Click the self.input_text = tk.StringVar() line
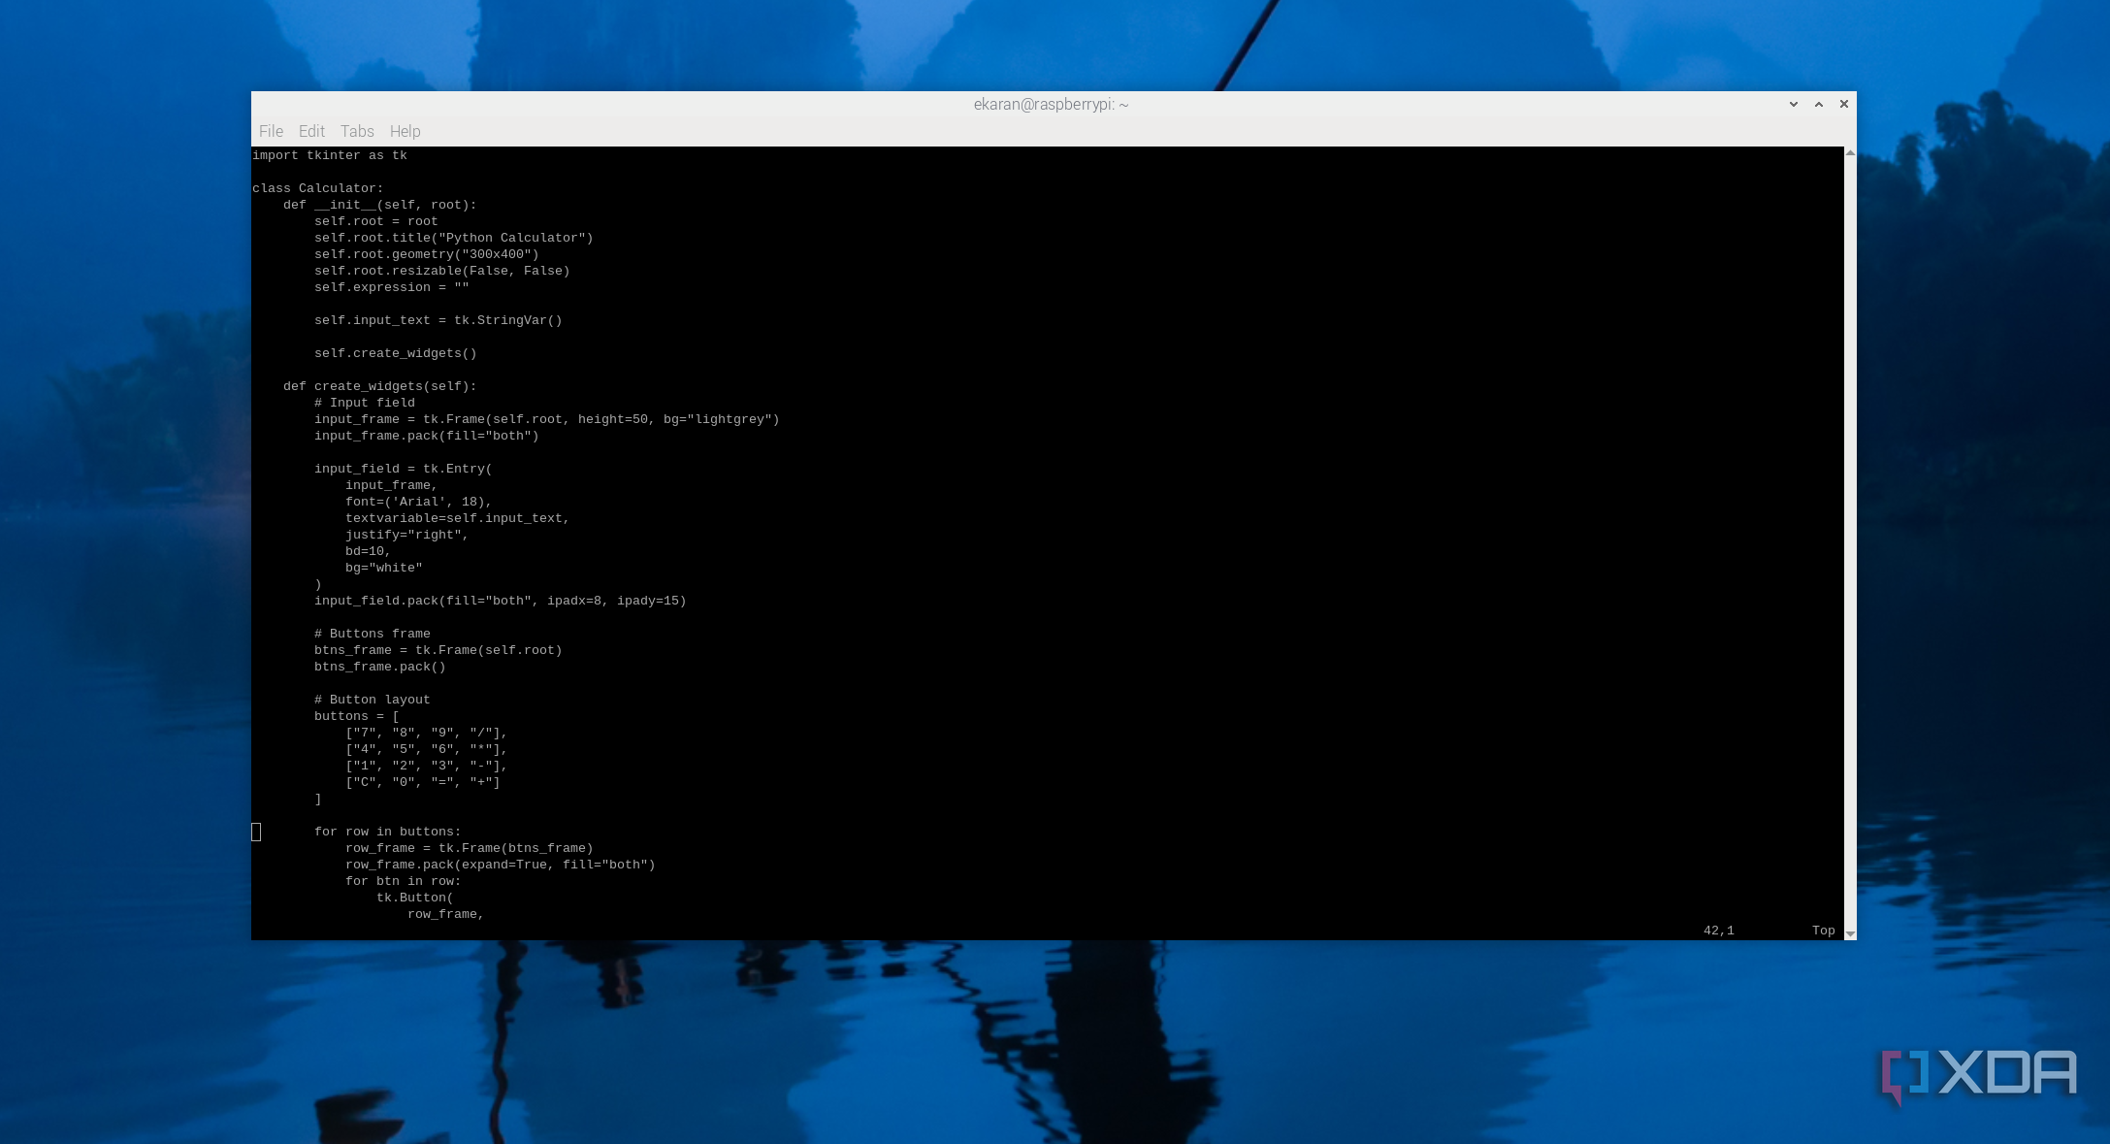This screenshot has height=1144, width=2110. [x=438, y=320]
